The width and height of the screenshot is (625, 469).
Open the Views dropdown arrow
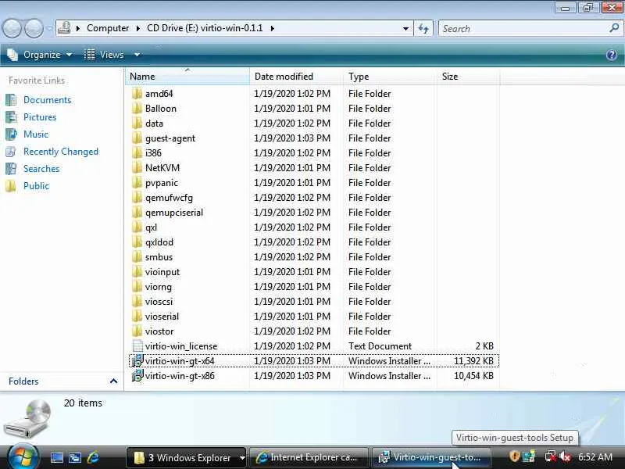click(x=137, y=55)
